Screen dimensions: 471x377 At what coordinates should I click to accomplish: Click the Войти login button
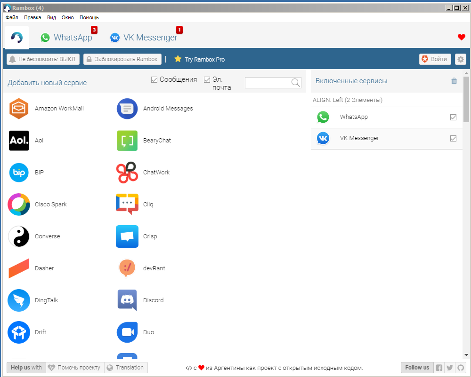(435, 59)
